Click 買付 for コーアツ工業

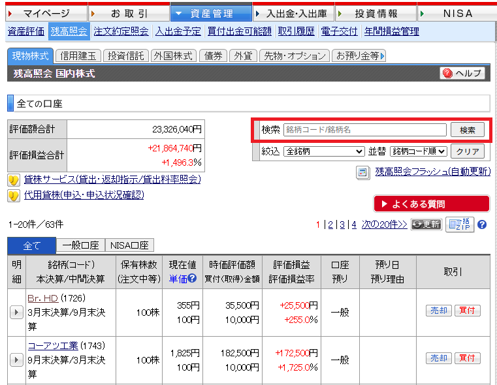point(466,358)
